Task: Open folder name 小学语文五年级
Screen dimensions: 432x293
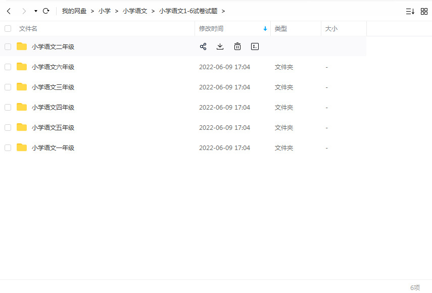Action: (x=53, y=127)
